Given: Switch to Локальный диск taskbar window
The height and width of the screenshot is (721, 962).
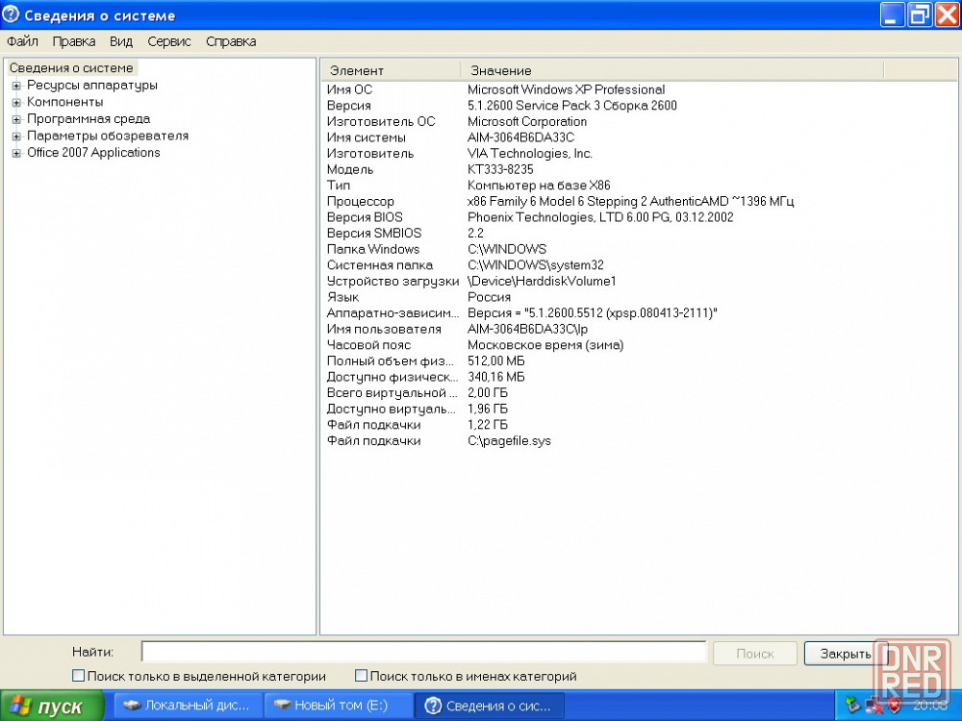Looking at the screenshot, I should click(x=189, y=706).
